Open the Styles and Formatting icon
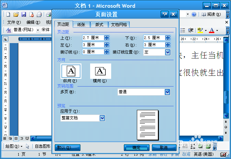Image resolution: width=231 pixels, height=159 pixels. pyautogui.click(x=8, y=30)
